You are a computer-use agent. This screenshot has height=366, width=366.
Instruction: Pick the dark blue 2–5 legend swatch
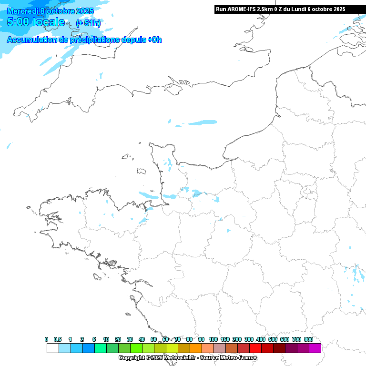tap(88, 348)
